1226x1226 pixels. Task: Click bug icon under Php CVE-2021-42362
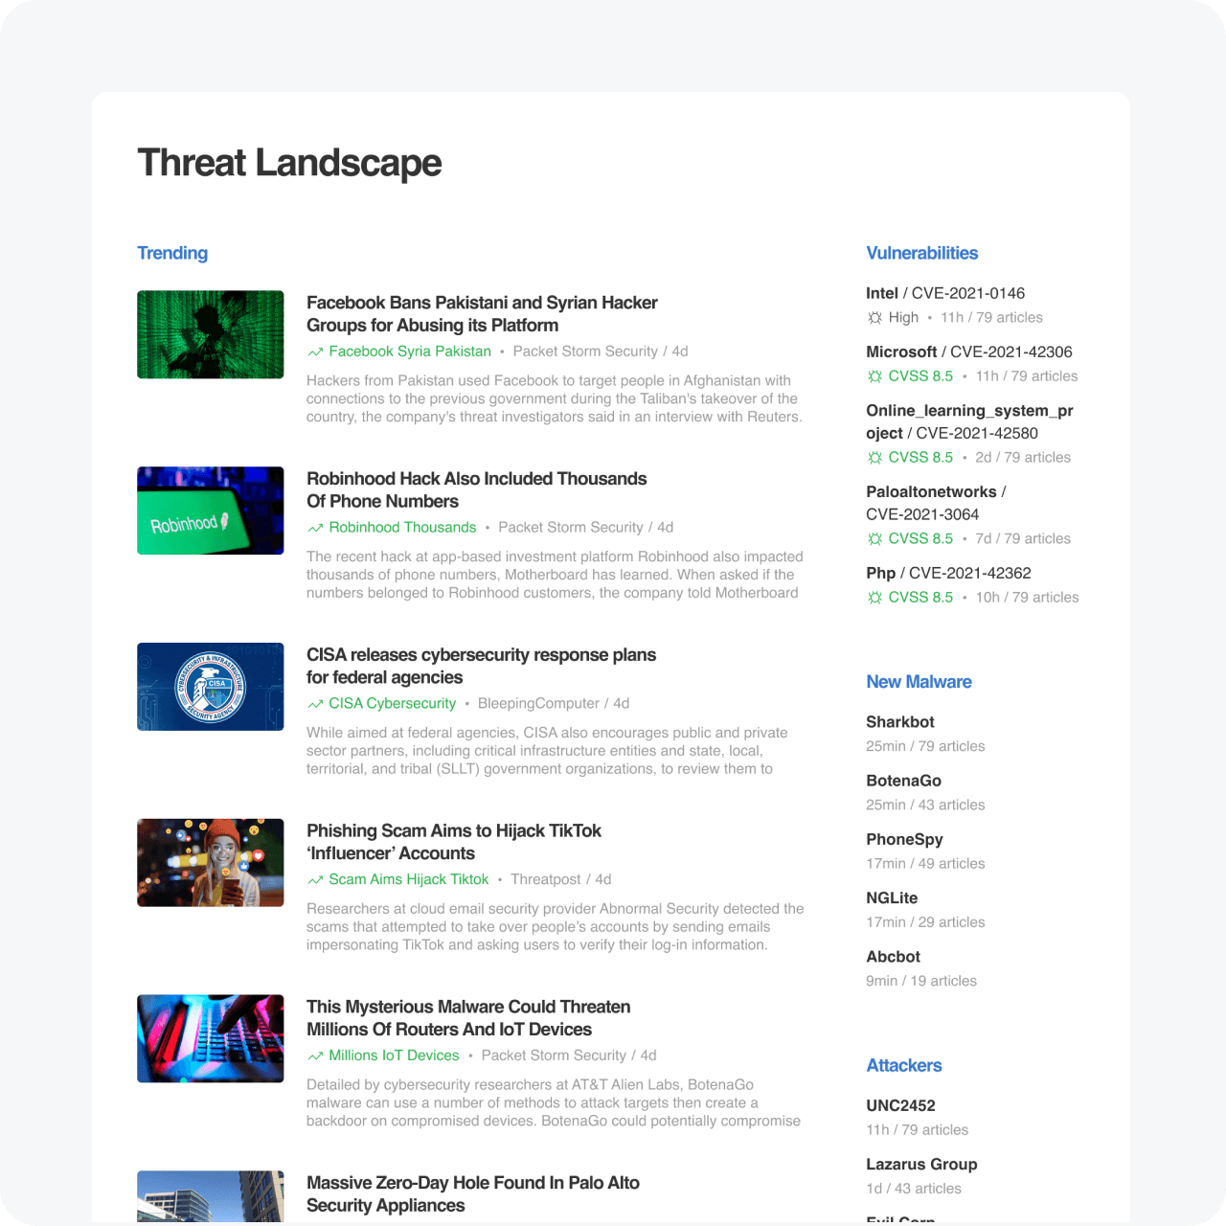pyautogui.click(x=874, y=598)
